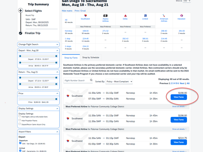Open the Sorted By dropdown
Screen dimensions: 203x152
click(119, 81)
